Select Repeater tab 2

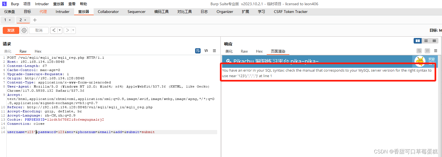[21, 20]
